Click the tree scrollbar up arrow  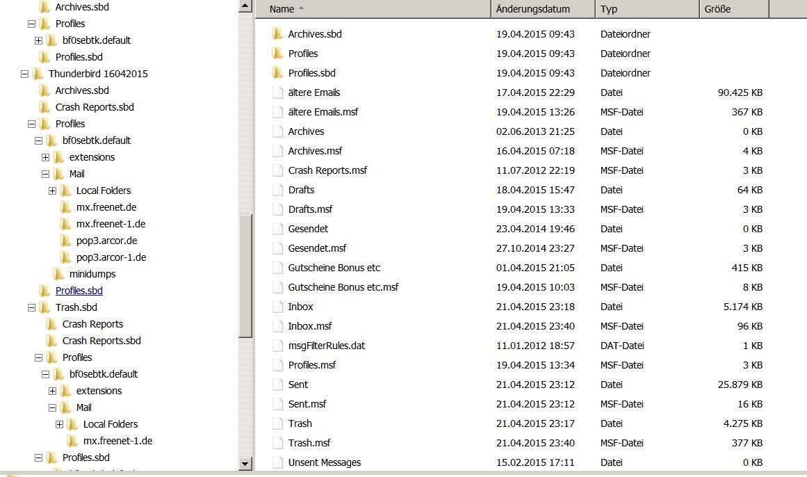[x=245, y=6]
